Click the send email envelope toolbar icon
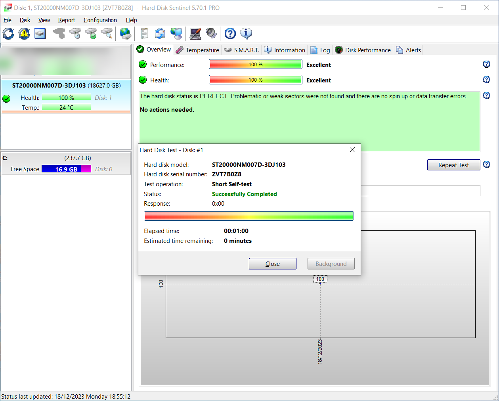 (160, 34)
